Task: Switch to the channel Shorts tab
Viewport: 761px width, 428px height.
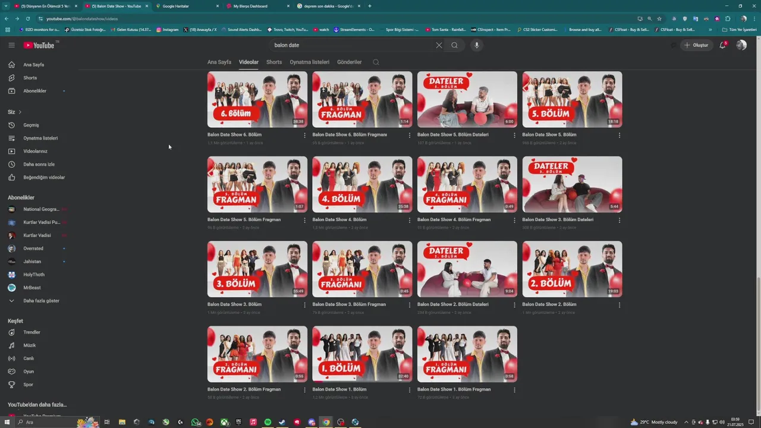Action: (274, 62)
